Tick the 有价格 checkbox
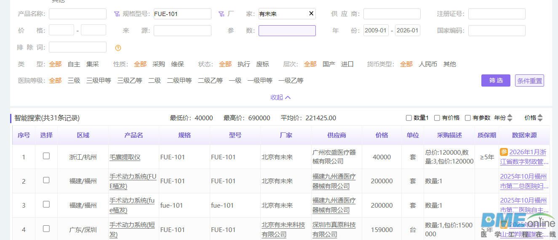Viewport: 558px width, 240px height. coord(437,118)
